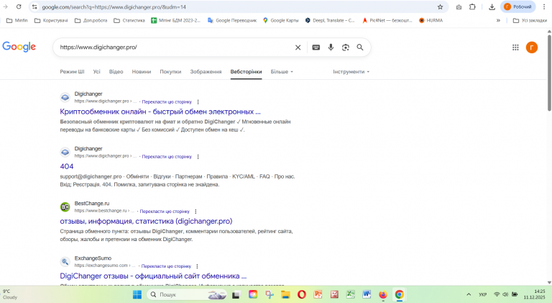
Task: Open more options for the 404 result
Action: tap(198, 156)
